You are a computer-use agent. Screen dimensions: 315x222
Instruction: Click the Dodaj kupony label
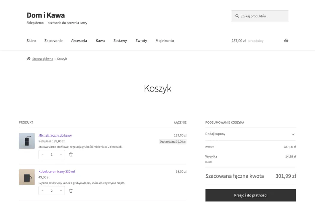pos(215,134)
